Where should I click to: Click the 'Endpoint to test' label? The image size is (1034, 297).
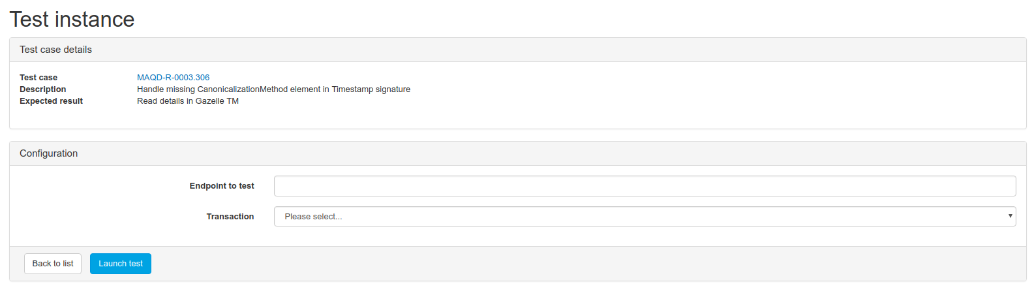pos(222,186)
